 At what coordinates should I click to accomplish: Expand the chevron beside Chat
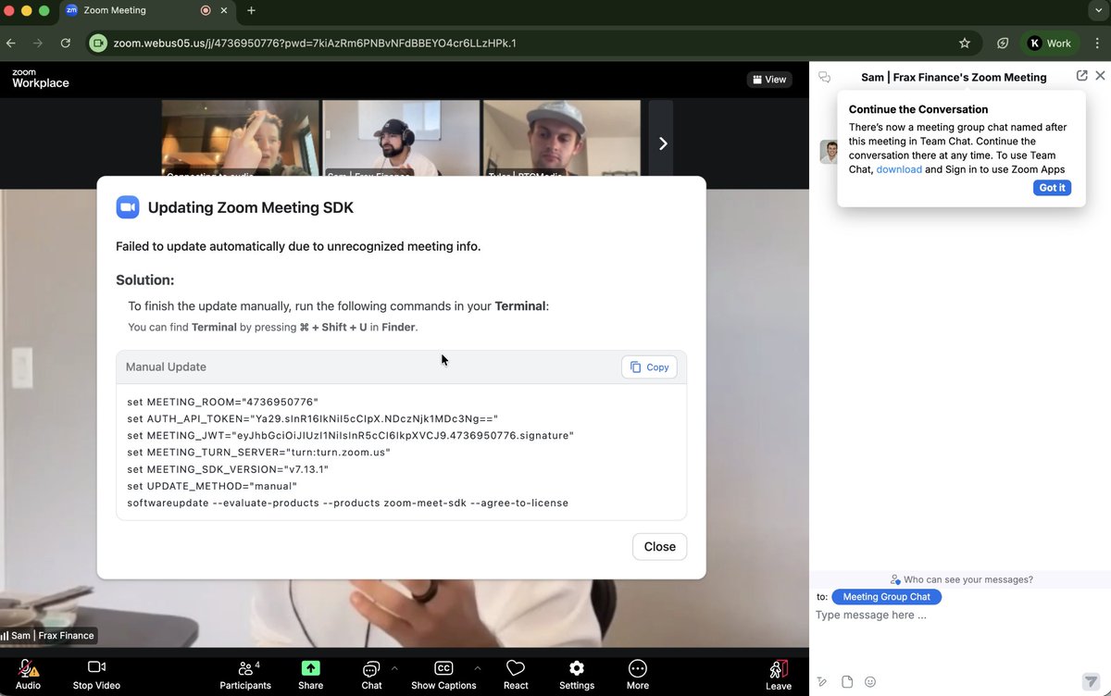pyautogui.click(x=394, y=667)
